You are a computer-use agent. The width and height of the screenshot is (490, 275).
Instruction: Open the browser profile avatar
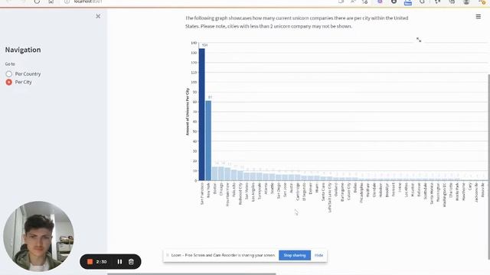tap(466, 2)
